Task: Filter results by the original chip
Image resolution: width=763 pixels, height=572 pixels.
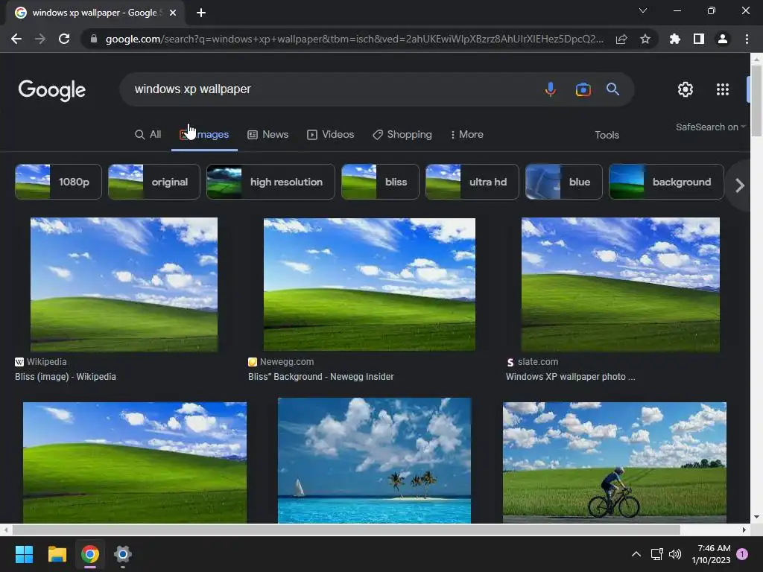Action: tap(153, 182)
